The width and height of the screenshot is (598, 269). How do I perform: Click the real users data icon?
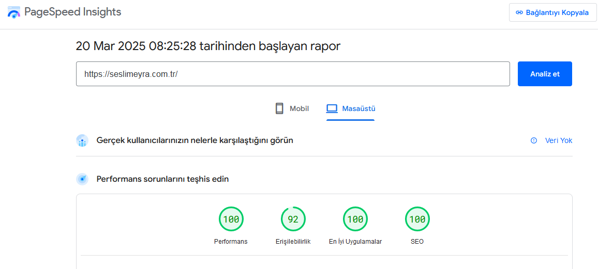tap(82, 141)
